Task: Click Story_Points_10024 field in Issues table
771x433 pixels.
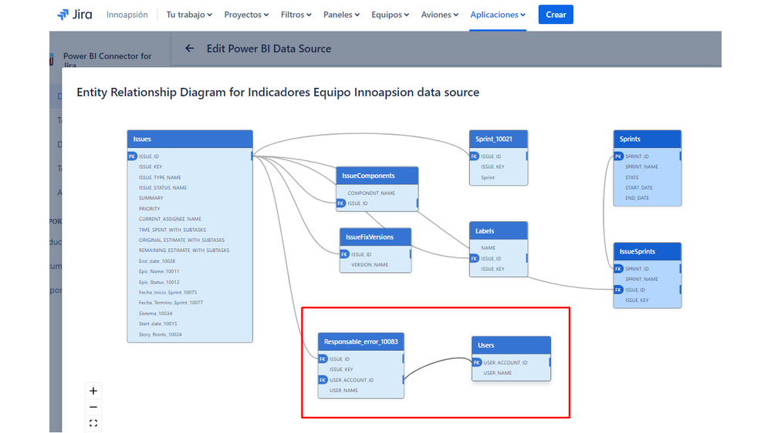Action: [x=161, y=334]
